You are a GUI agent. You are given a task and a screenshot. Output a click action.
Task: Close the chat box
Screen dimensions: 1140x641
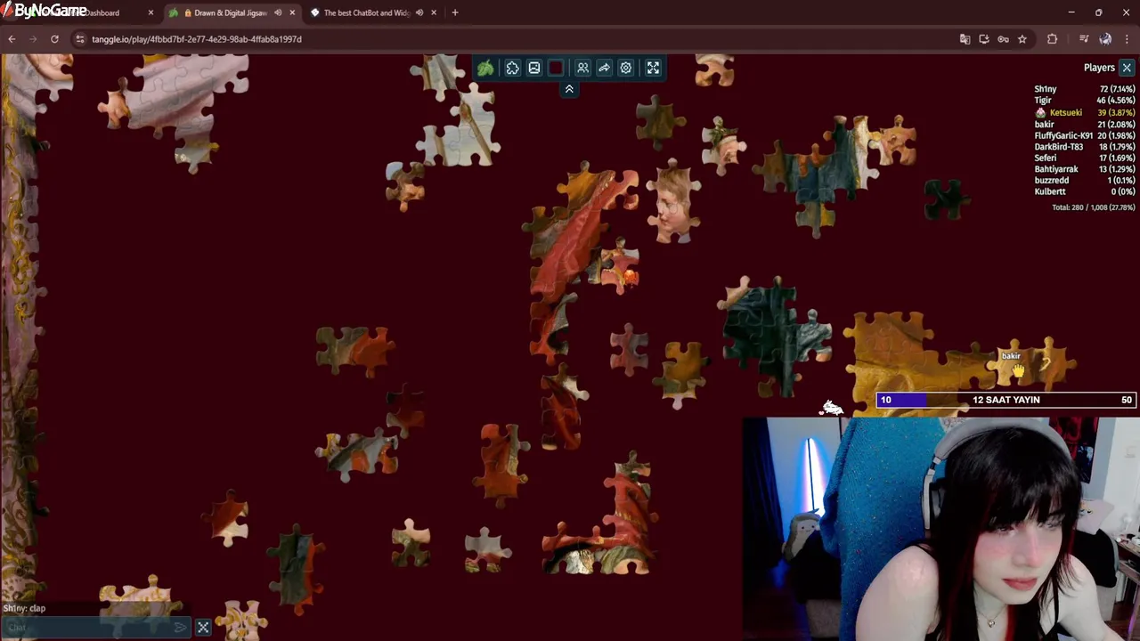tap(203, 628)
